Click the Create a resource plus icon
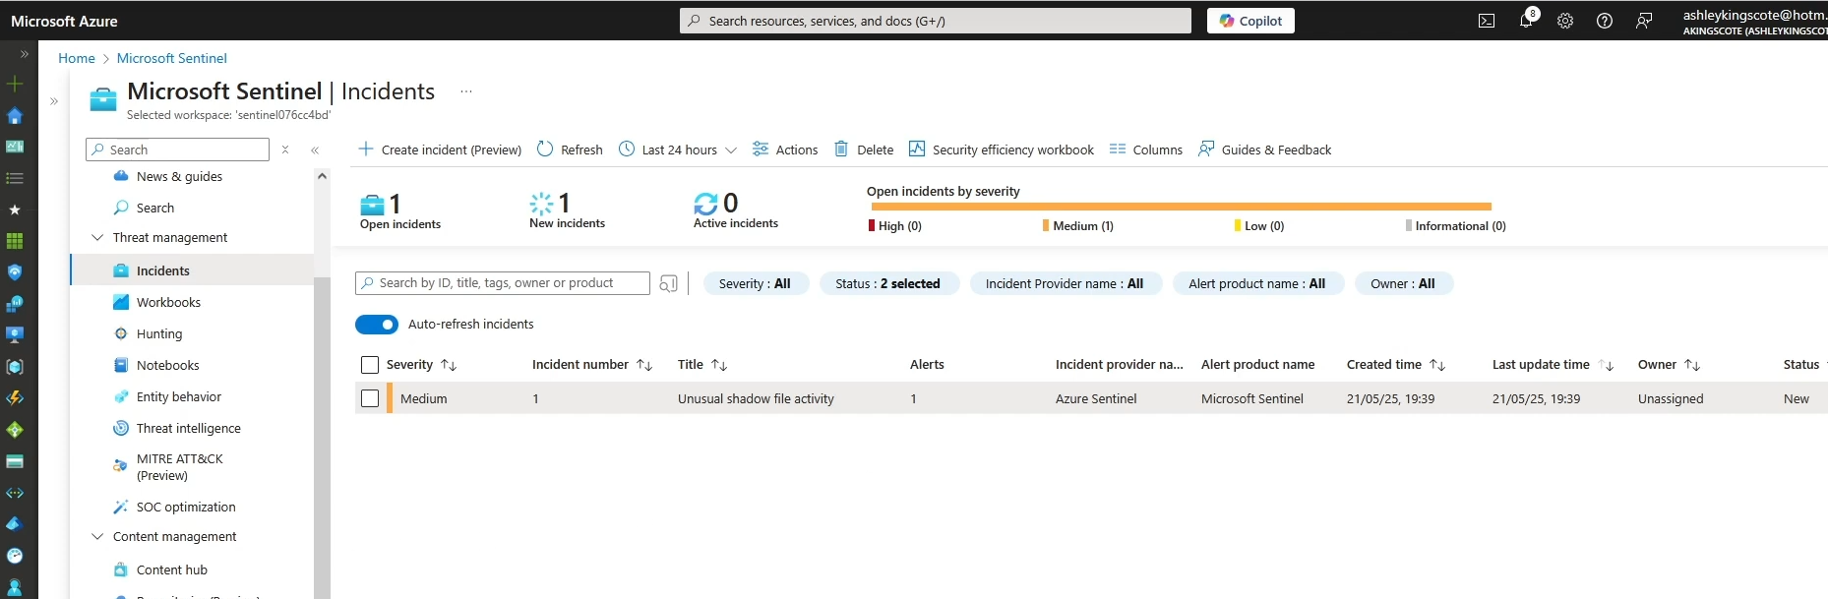This screenshot has width=1828, height=599. pyautogui.click(x=15, y=84)
